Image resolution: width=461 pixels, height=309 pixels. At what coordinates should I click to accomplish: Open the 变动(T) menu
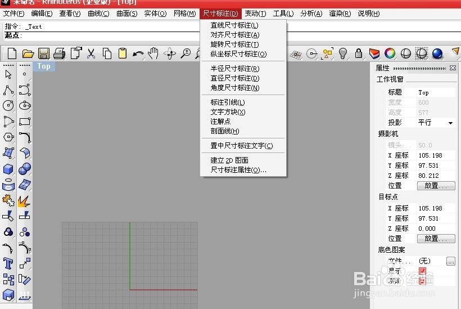coord(255,14)
